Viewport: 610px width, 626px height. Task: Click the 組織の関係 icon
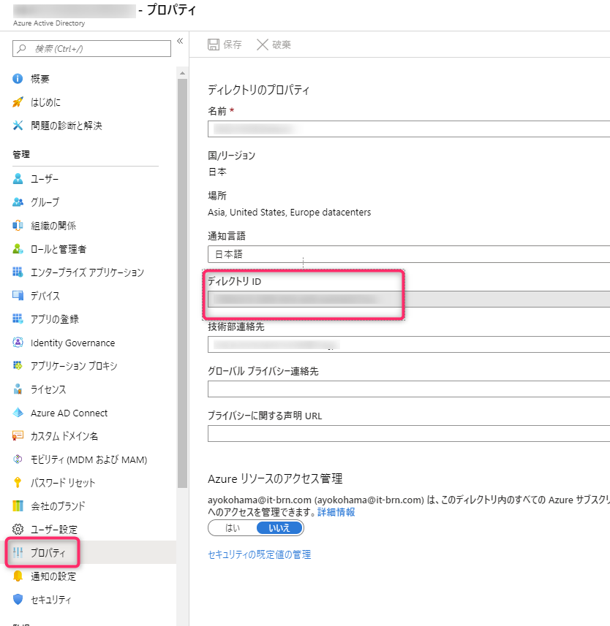(18, 226)
